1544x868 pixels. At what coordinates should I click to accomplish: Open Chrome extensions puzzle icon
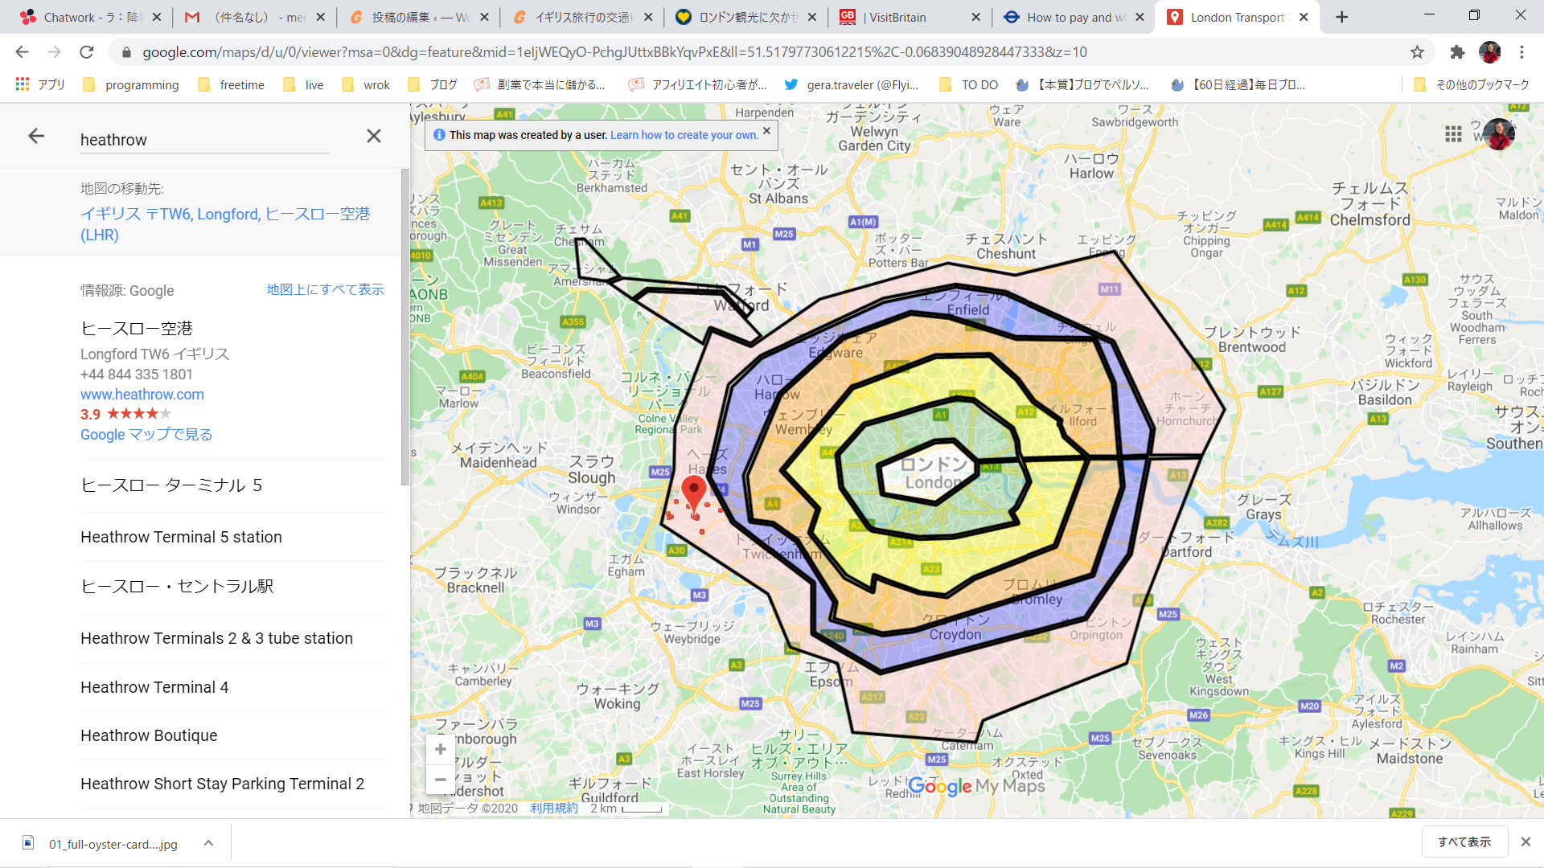click(x=1457, y=52)
